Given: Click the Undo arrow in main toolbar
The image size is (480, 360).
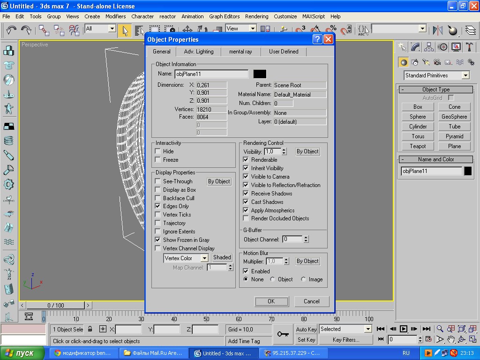Looking at the screenshot, I should pyautogui.click(x=11, y=30).
